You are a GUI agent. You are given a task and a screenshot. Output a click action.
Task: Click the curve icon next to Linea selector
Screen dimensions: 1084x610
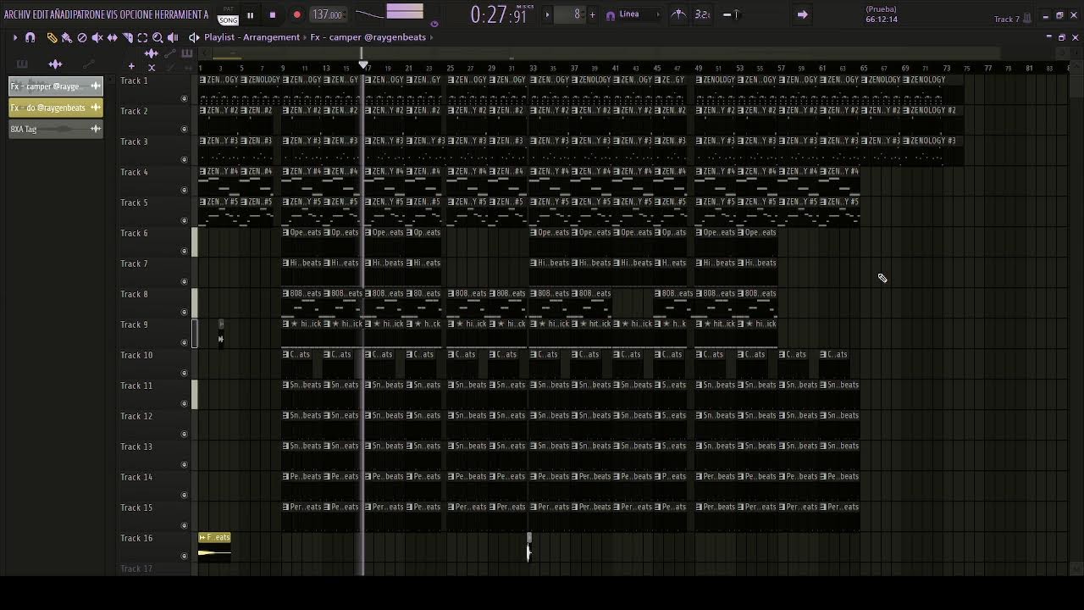tap(678, 14)
